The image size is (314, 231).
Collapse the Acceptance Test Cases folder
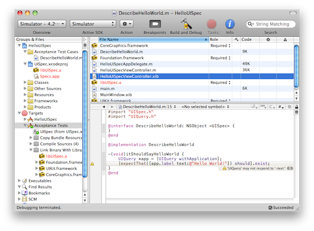pyautogui.click(x=25, y=51)
